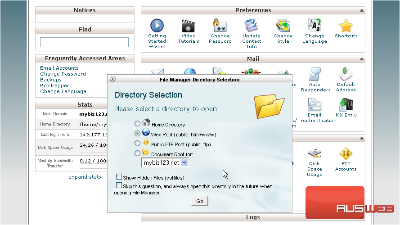400x225 pixels.
Task: Click expand stats link
Action: 85,177
